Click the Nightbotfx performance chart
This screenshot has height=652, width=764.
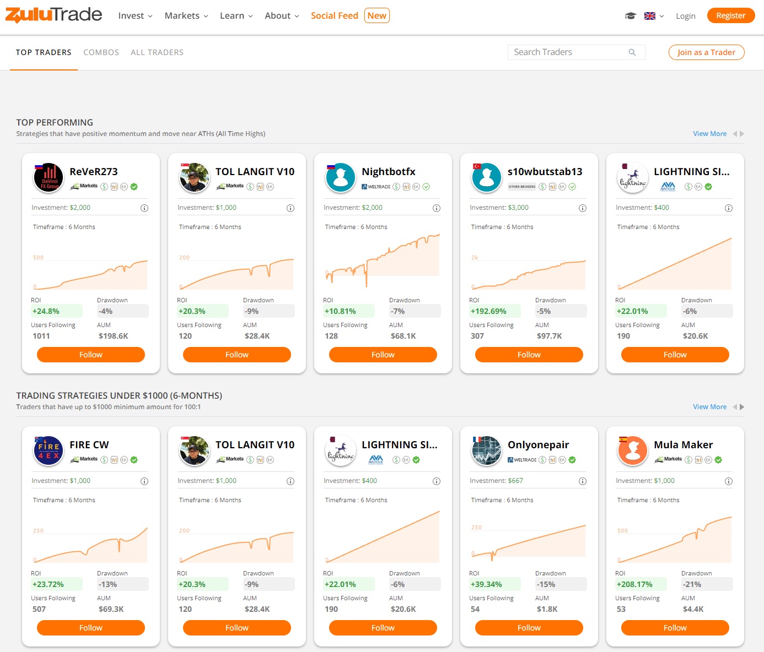point(383,261)
